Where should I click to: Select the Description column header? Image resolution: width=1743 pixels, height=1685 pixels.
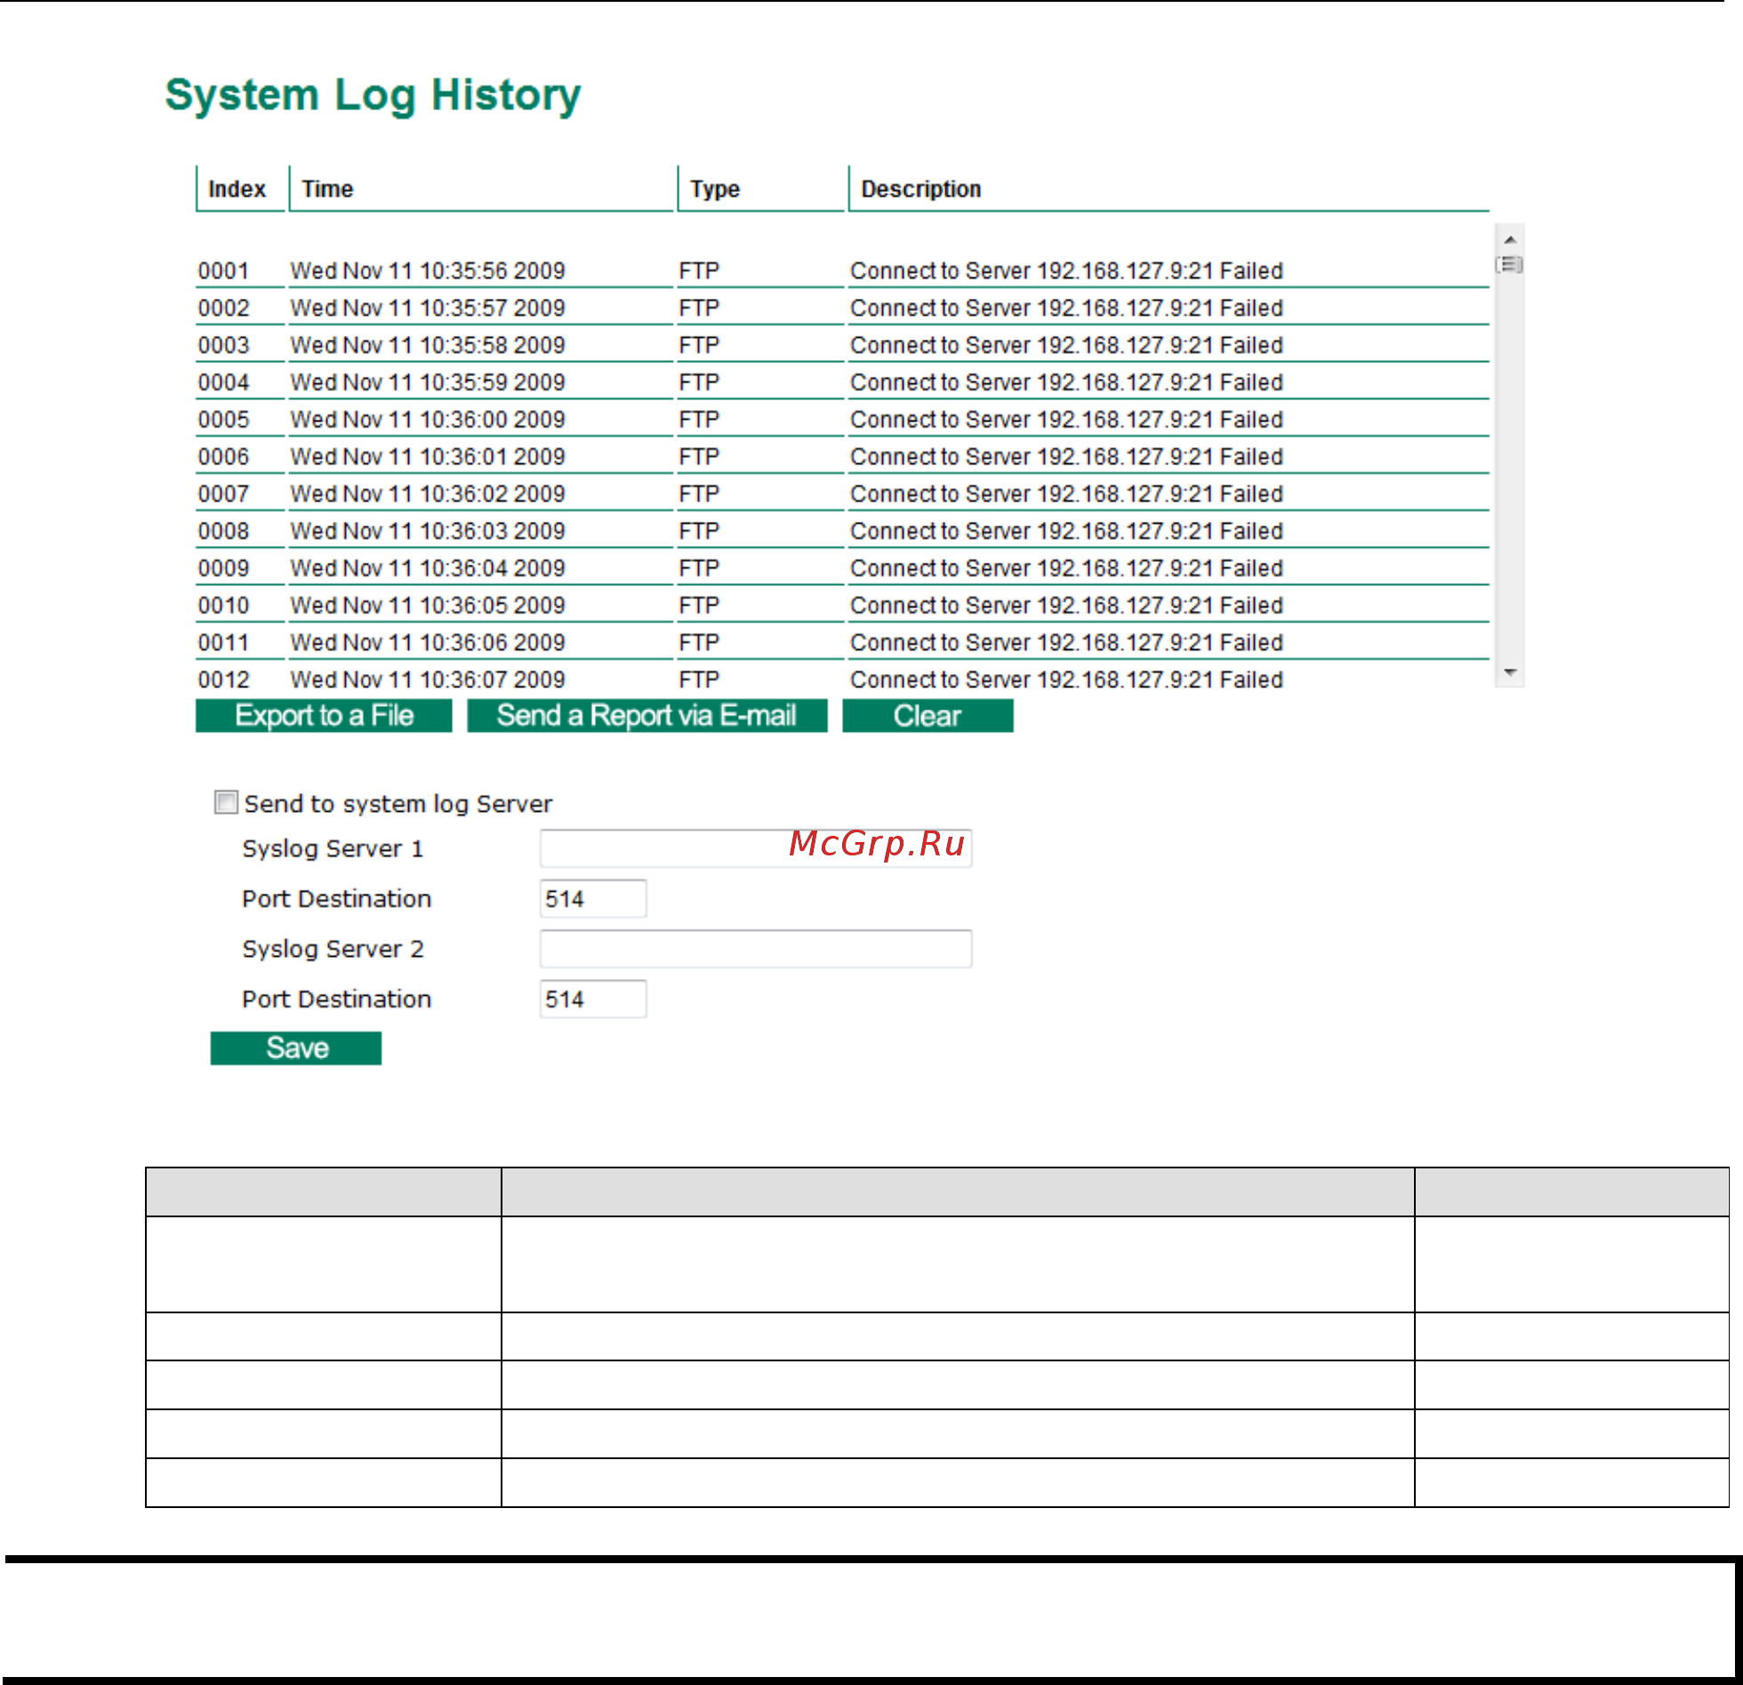point(921,189)
